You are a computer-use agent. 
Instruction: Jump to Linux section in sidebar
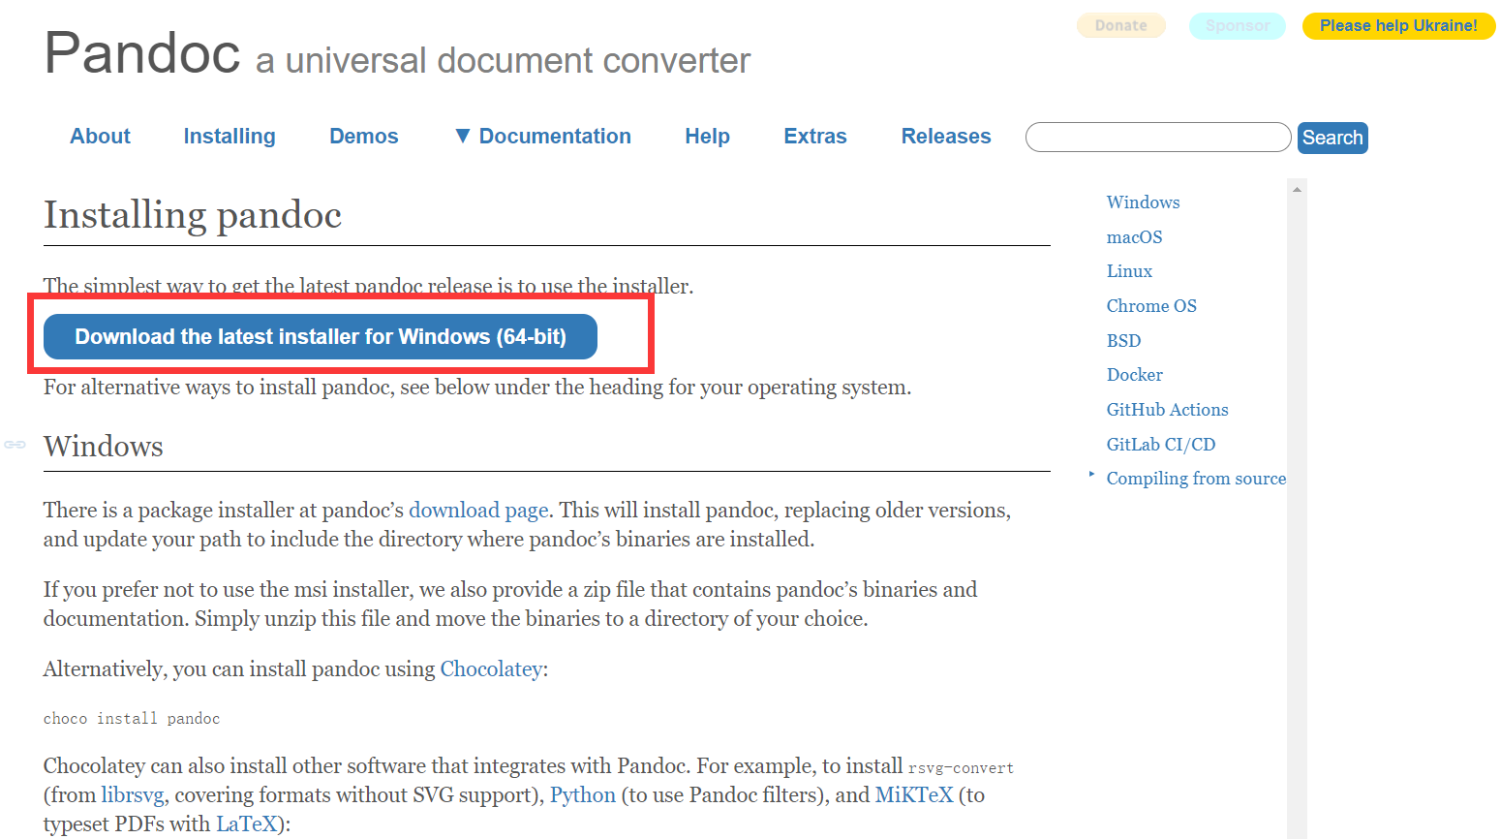(1129, 271)
